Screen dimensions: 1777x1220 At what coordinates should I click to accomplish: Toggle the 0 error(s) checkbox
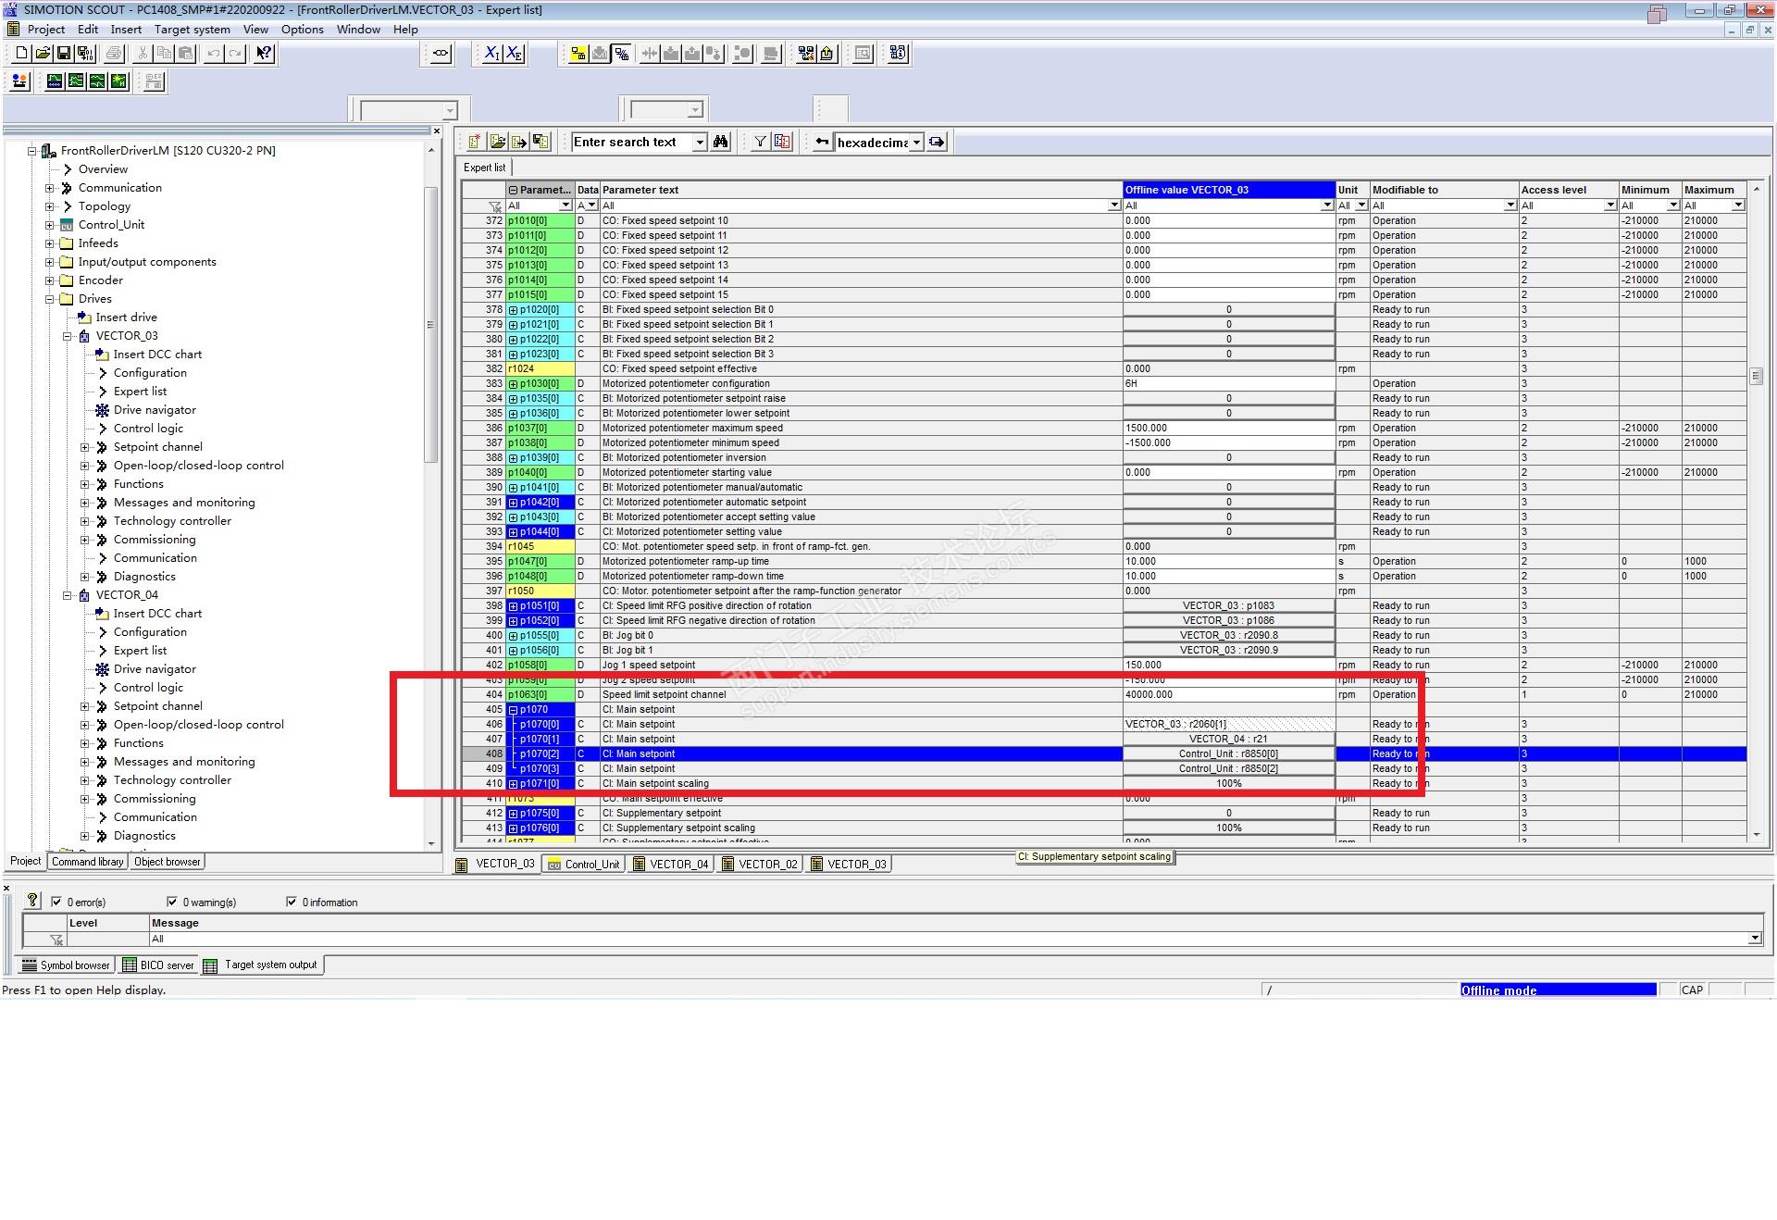(x=56, y=902)
